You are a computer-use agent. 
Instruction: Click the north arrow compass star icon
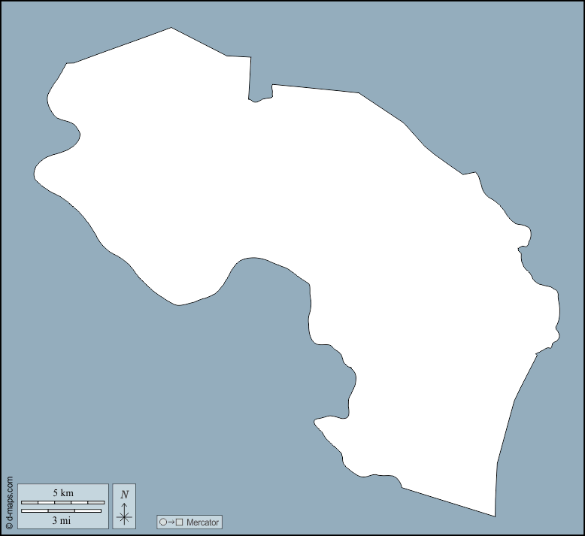pyautogui.click(x=125, y=516)
